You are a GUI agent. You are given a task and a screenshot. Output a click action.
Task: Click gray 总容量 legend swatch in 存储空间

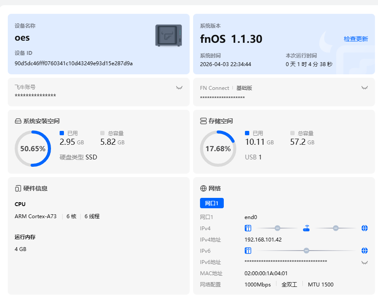coord(292,133)
